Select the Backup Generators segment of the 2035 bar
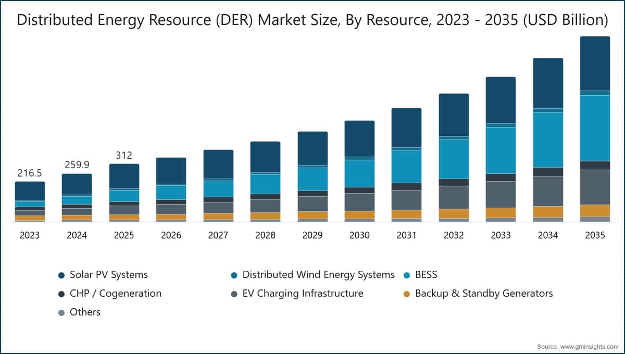The width and height of the screenshot is (625, 354). coord(595,210)
